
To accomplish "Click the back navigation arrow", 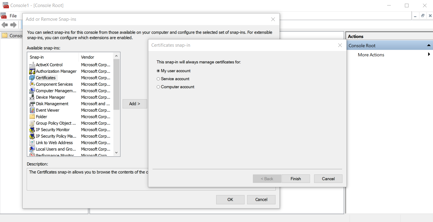I will 5,25.
